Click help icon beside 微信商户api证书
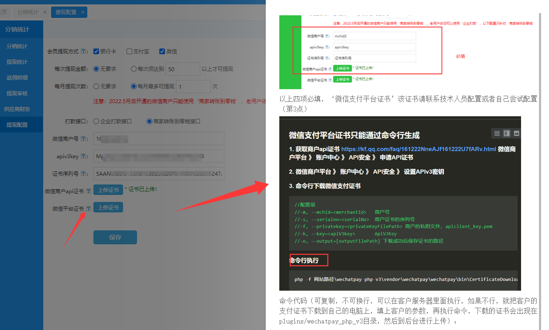This screenshot has height=330, width=549. pyautogui.click(x=89, y=191)
